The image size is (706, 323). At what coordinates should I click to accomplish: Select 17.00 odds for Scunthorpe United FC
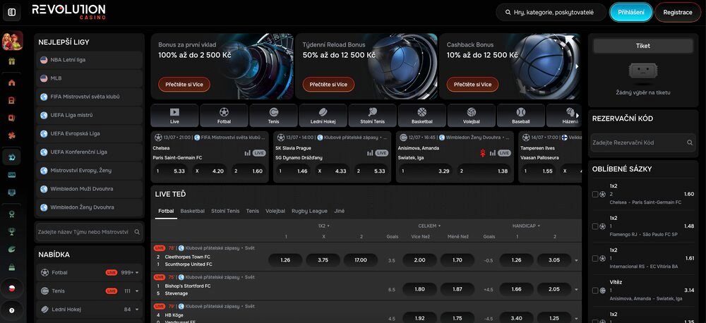(361, 260)
